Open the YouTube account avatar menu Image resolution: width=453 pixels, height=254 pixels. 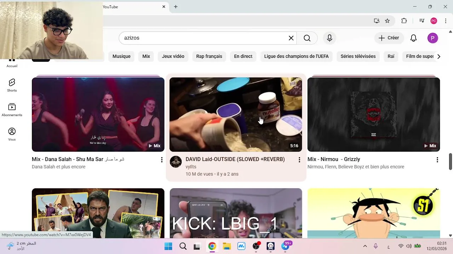coord(432,38)
